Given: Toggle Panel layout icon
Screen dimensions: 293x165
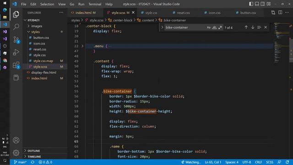Looking at the screenshot, I should pos(257,4).
